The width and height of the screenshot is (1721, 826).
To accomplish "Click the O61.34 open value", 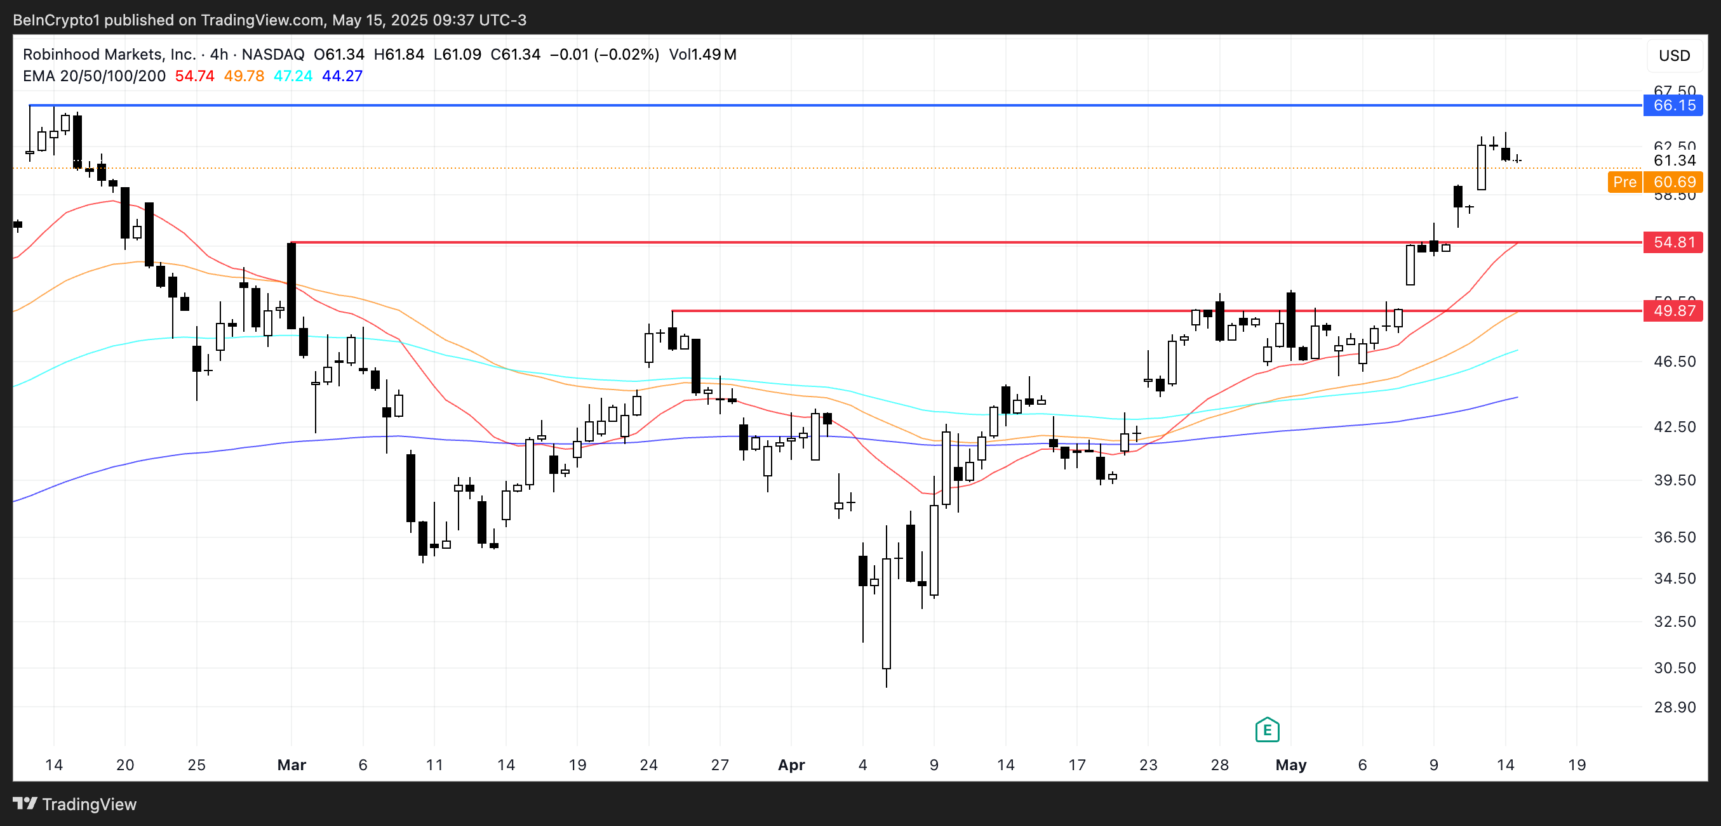I will [338, 54].
